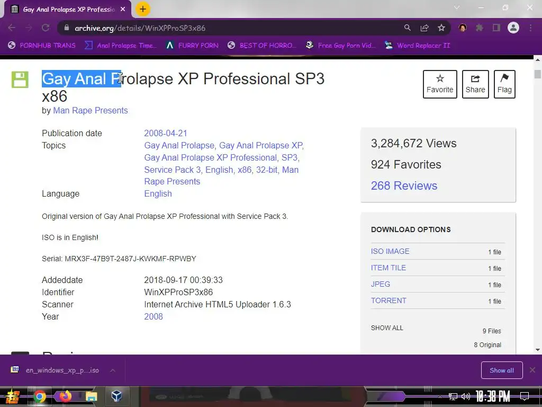This screenshot has height=407, width=542.
Task: Click the page scrollbar up arrow
Action: (x=538, y=60)
